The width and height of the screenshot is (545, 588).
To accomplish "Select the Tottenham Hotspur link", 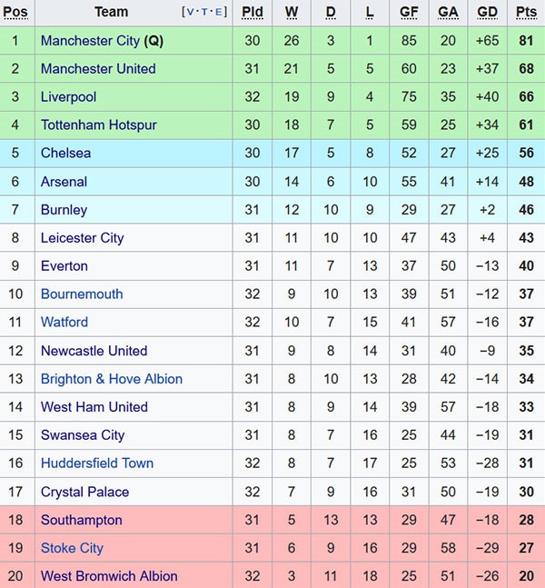I will coord(98,125).
